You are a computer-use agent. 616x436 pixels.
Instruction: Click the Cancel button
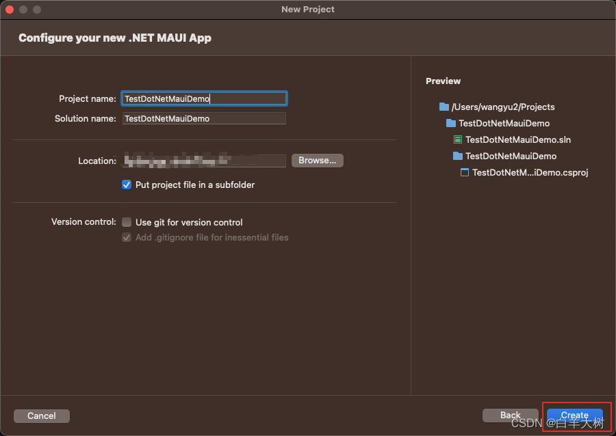(41, 415)
